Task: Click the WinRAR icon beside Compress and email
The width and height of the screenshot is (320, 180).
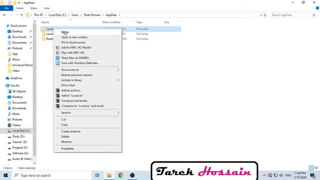Action: pyautogui.click(x=57, y=101)
